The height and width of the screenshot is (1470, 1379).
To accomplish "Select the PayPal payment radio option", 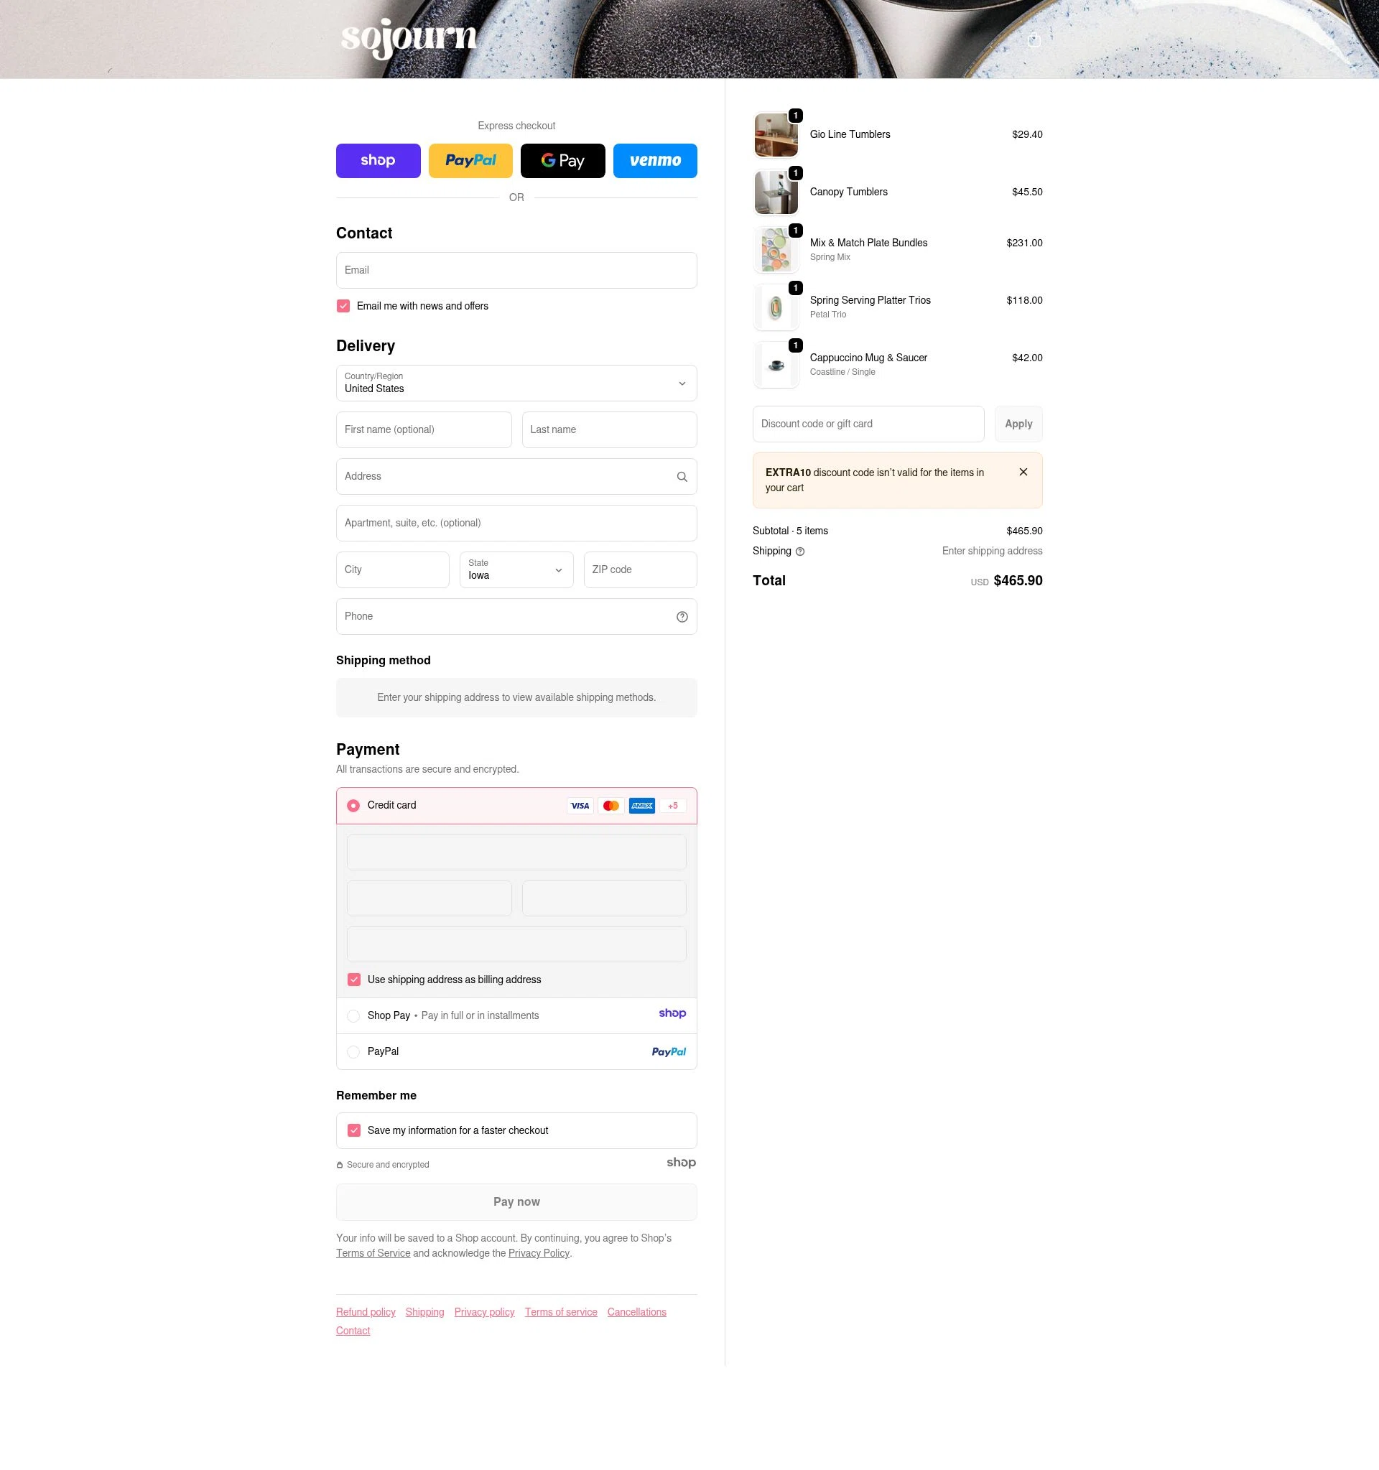I will [x=353, y=1051].
